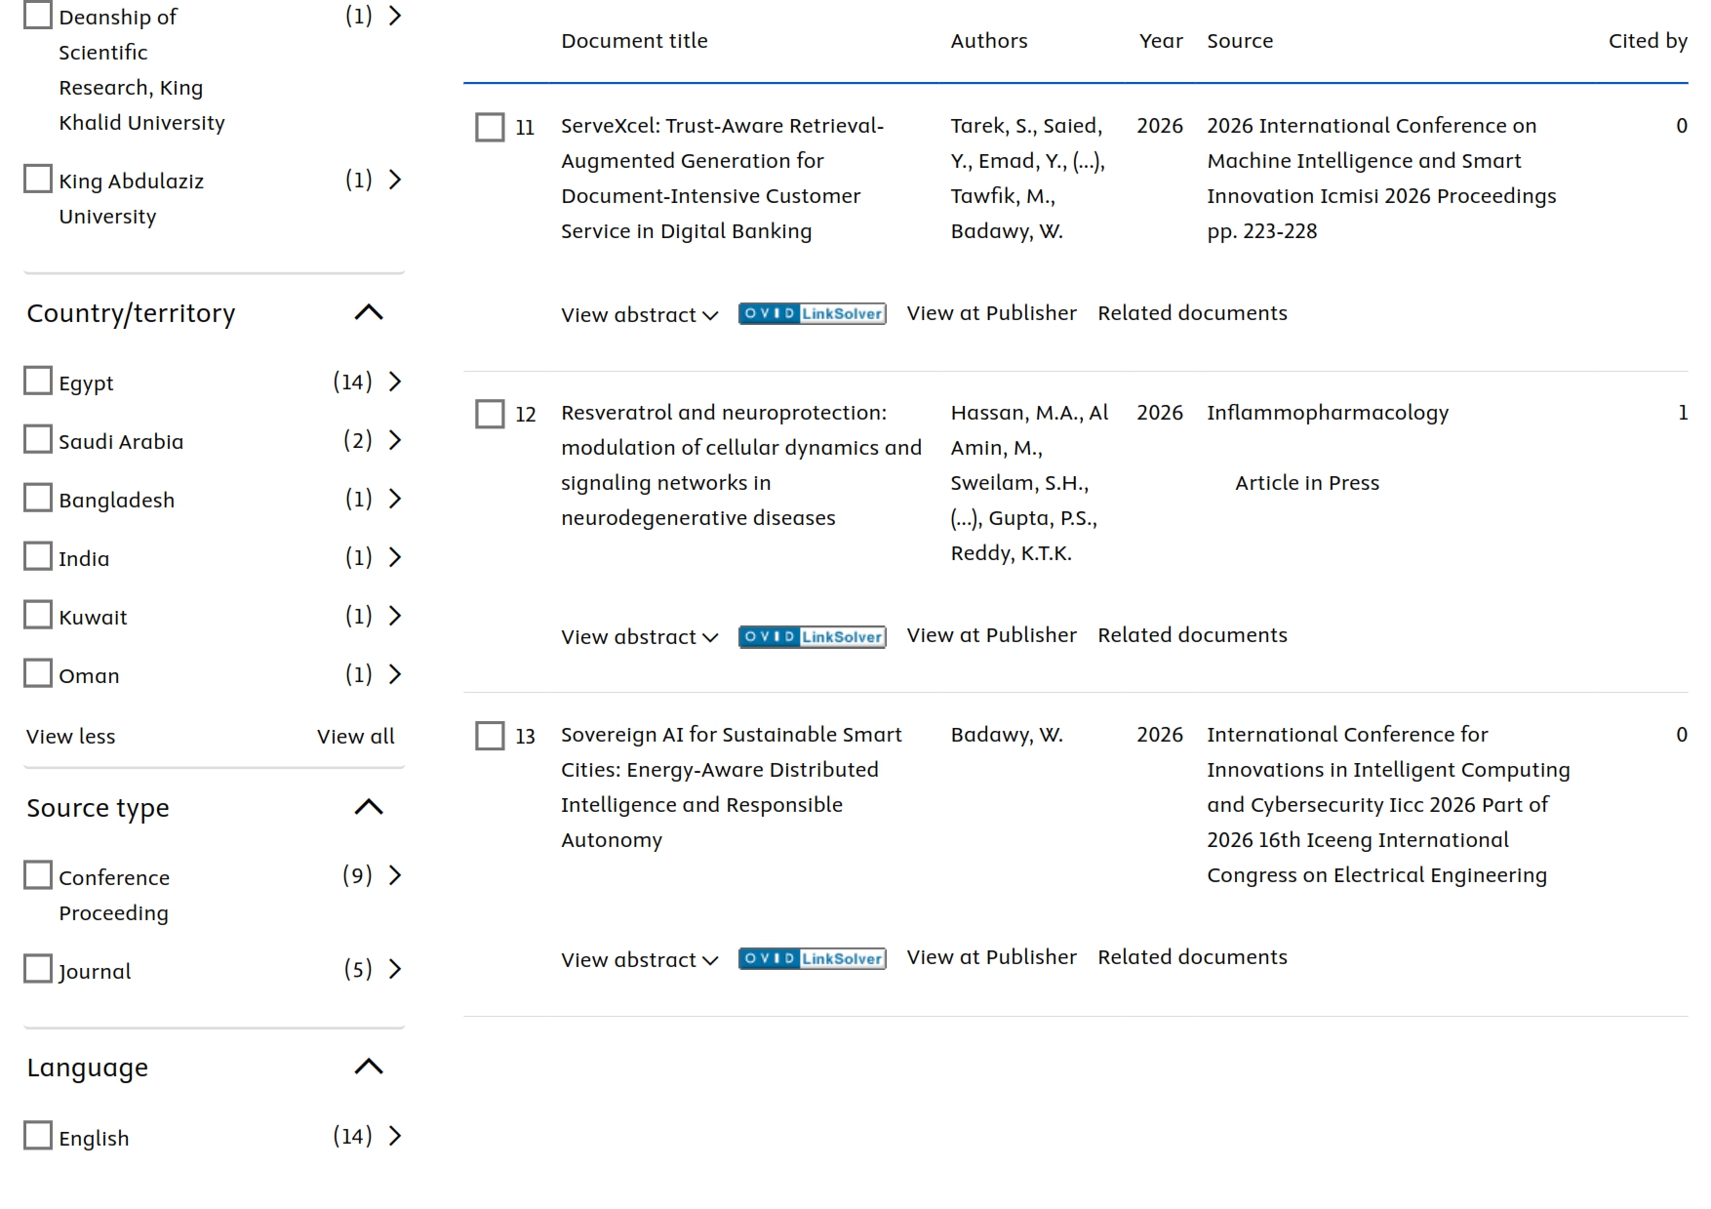Viewport: 1711px width, 1209px height.
Task: Open View at Publisher for result 13
Action: 991,957
